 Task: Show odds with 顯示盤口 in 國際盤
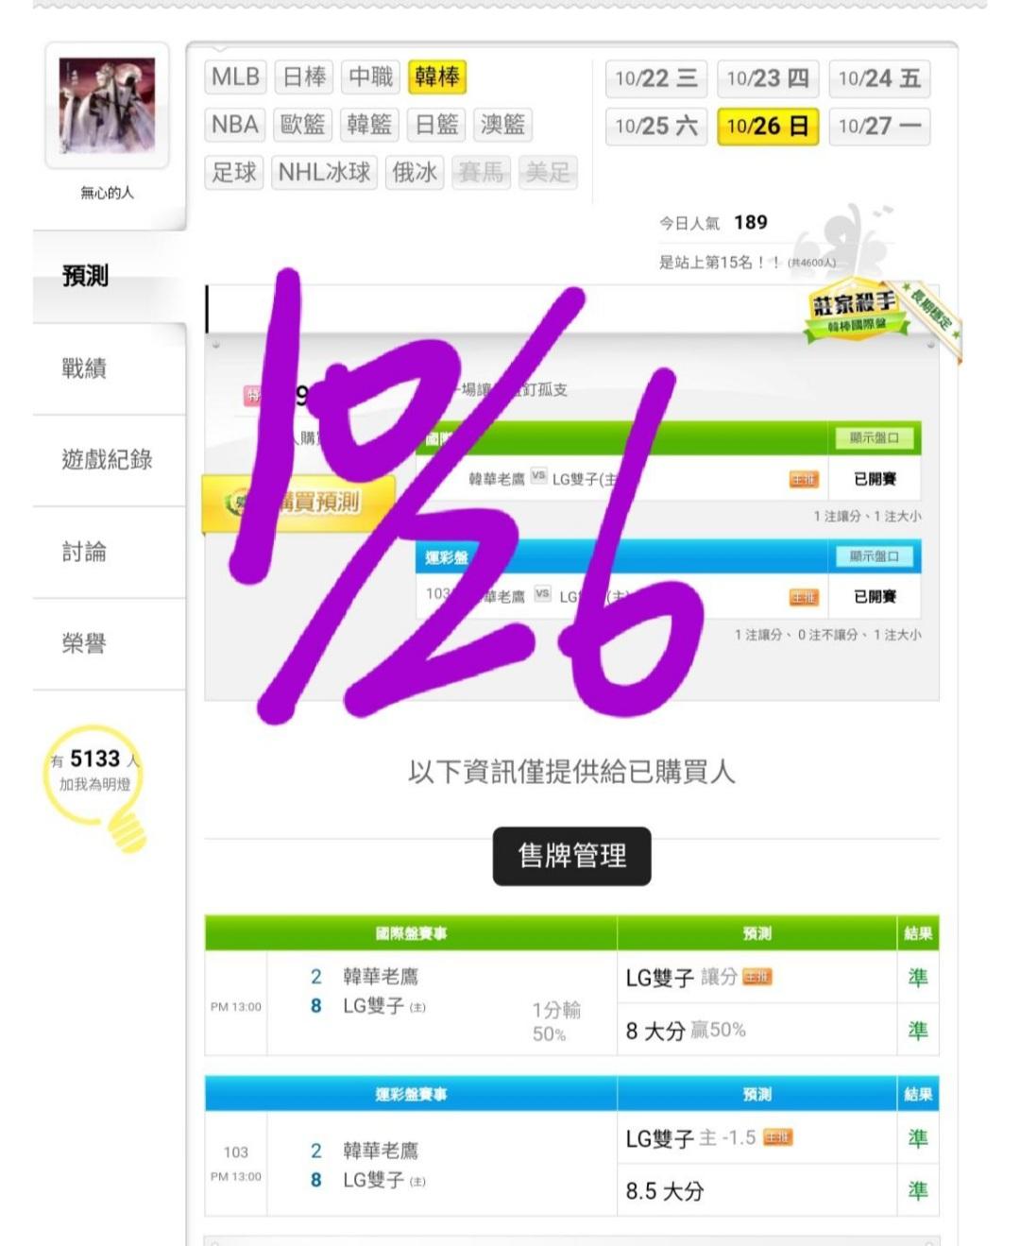(x=875, y=438)
